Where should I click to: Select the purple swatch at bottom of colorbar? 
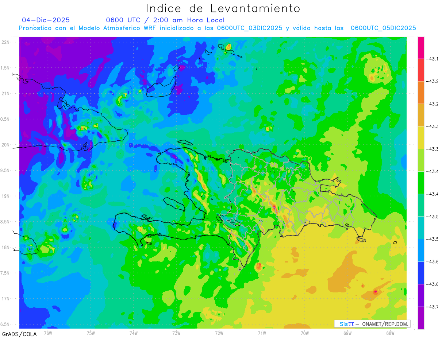pyautogui.click(x=421, y=318)
